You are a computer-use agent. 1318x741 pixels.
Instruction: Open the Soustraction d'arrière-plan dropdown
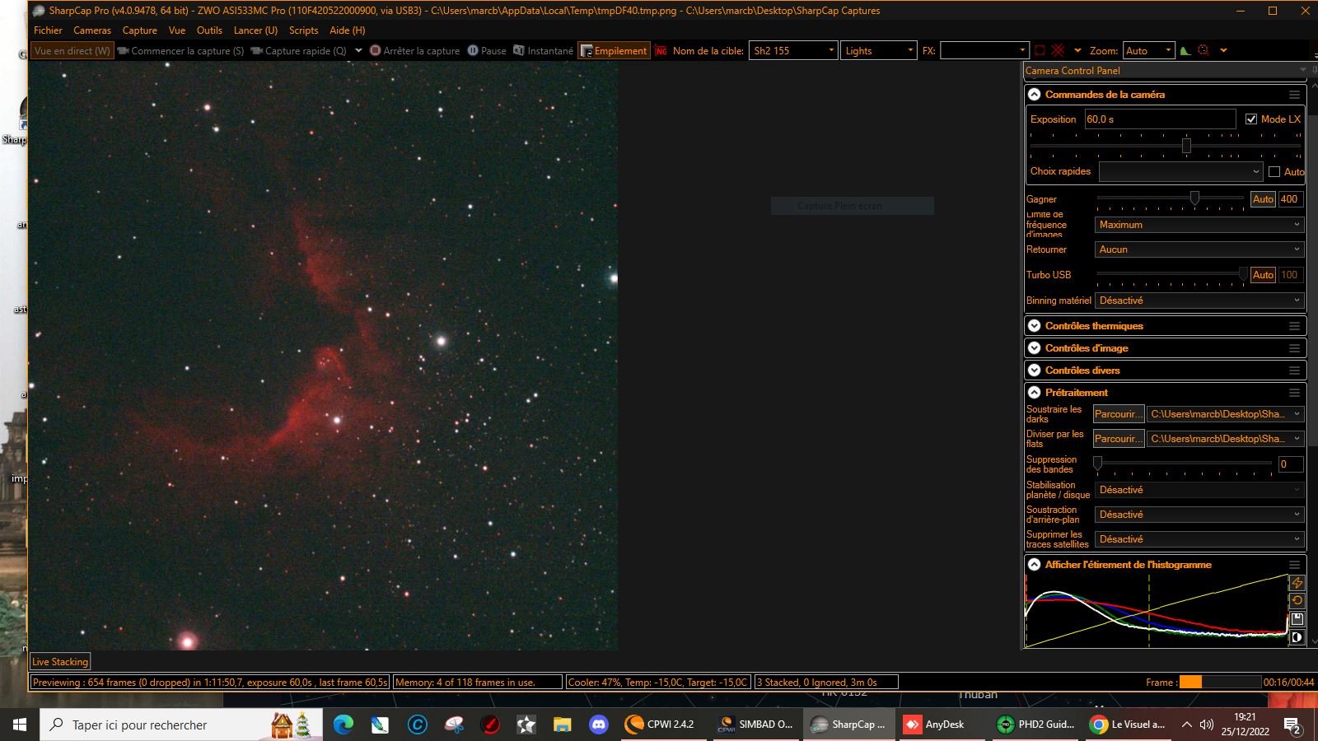[x=1199, y=515]
